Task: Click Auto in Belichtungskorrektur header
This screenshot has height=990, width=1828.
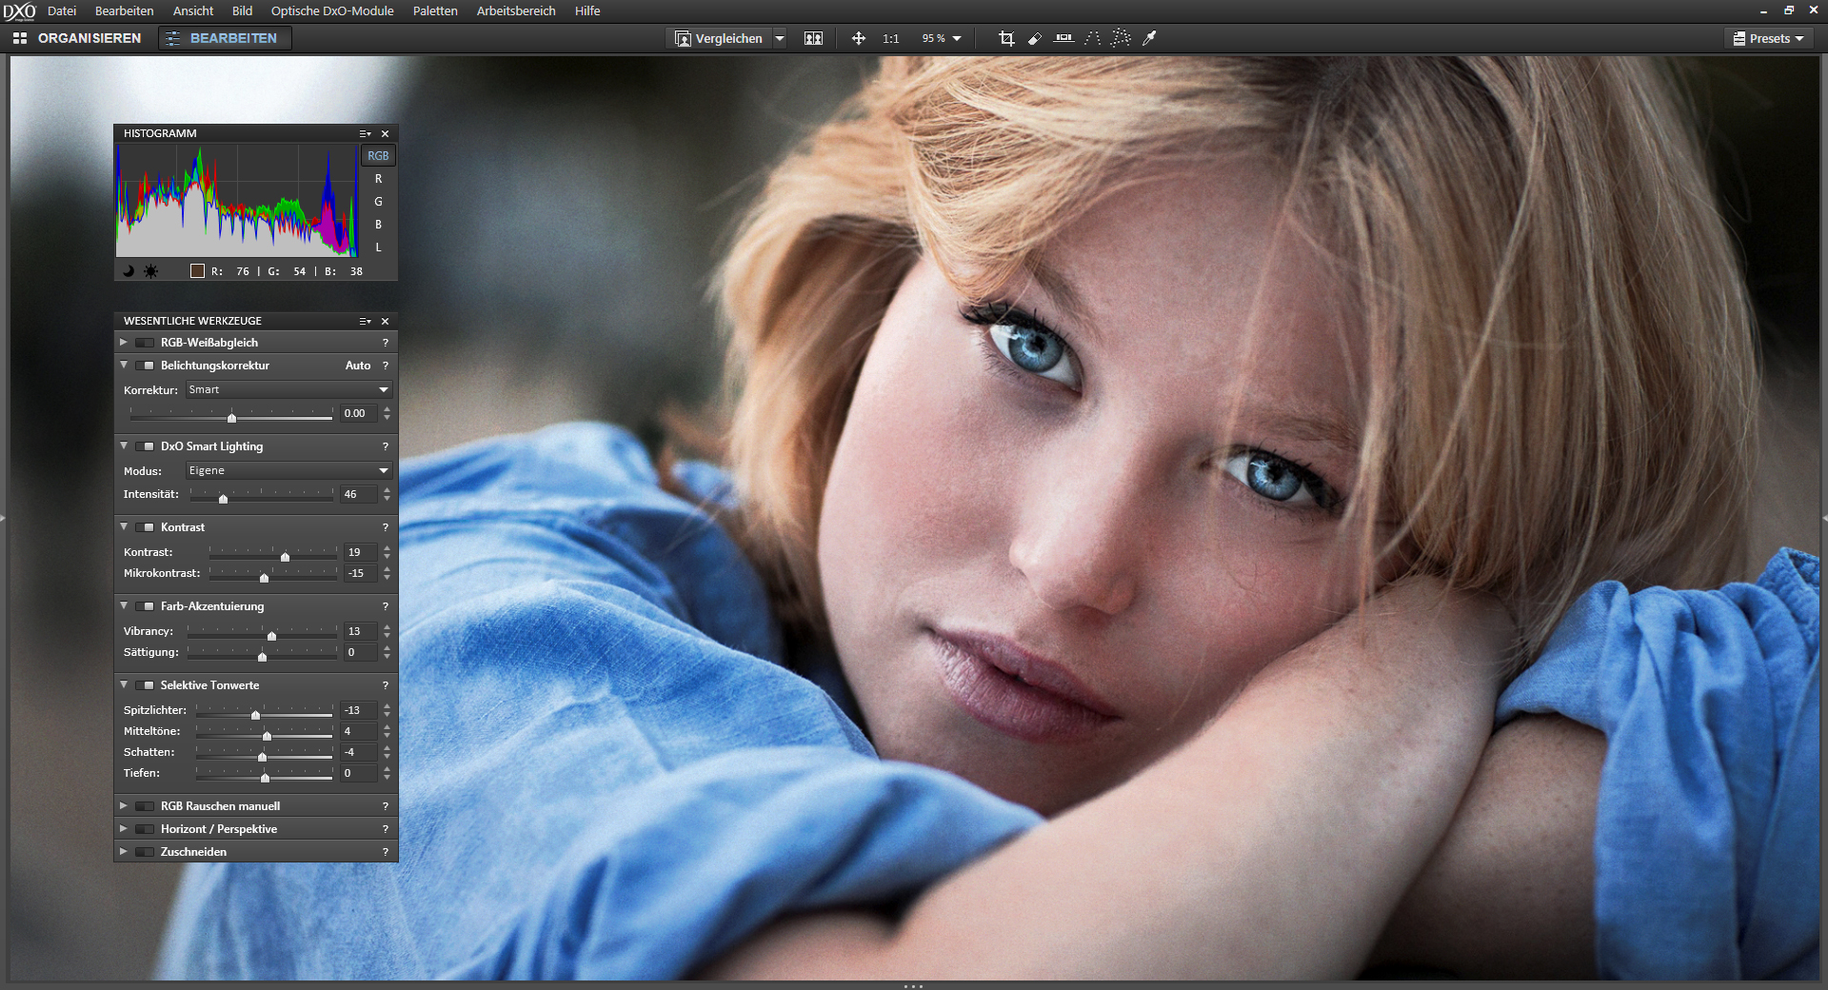Action: 358,366
